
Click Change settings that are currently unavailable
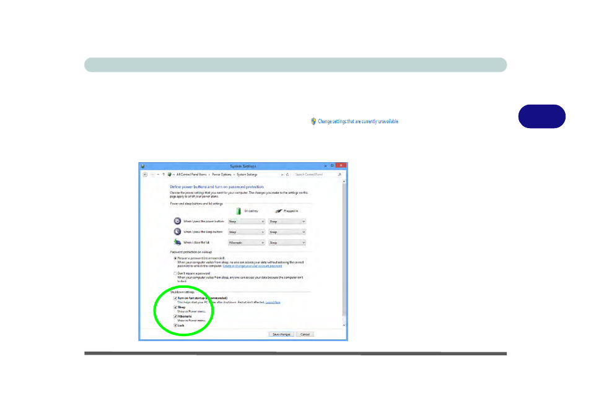tap(358, 121)
